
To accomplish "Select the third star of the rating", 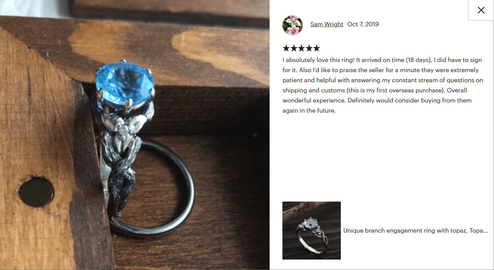I will (301, 48).
